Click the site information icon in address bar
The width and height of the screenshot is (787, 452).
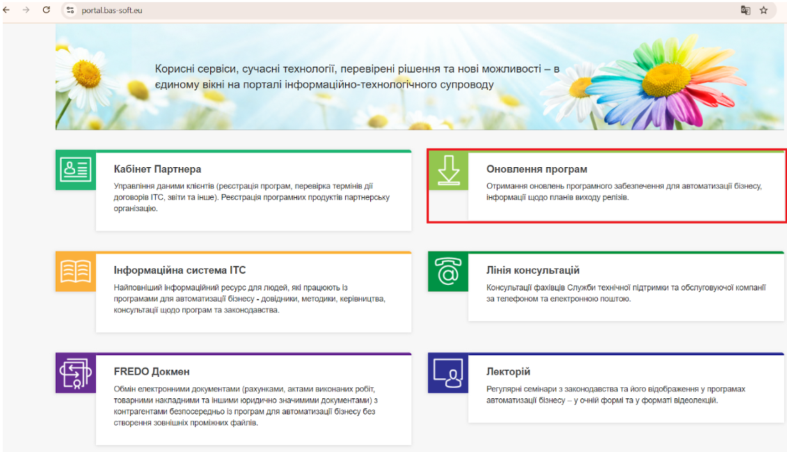tap(70, 10)
